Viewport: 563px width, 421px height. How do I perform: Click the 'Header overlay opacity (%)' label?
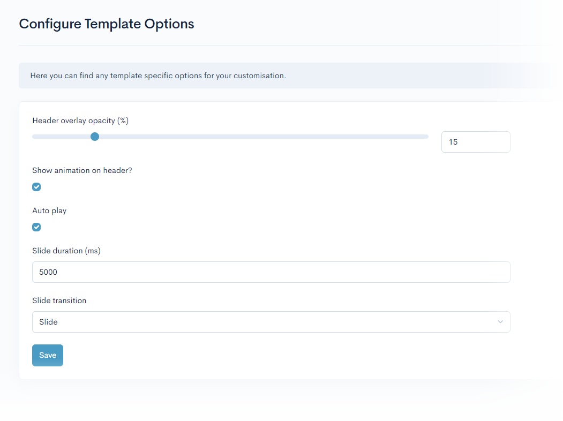(80, 121)
